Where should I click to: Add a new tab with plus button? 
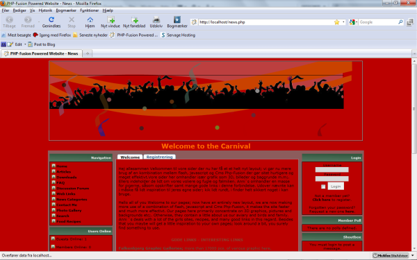[x=88, y=53]
